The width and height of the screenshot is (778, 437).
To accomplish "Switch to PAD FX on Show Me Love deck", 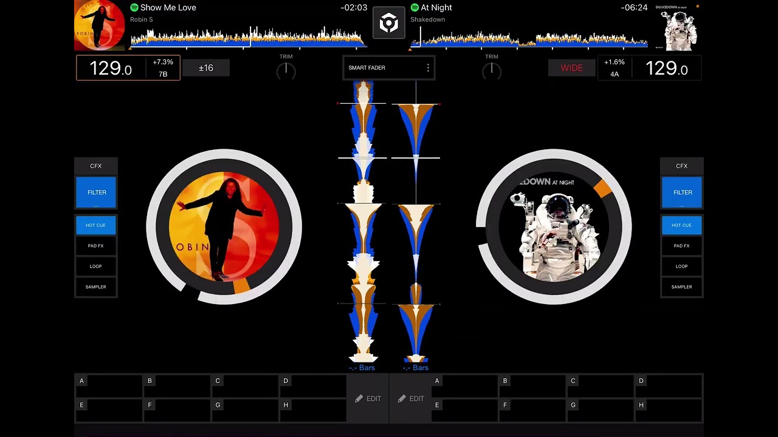I will [96, 246].
